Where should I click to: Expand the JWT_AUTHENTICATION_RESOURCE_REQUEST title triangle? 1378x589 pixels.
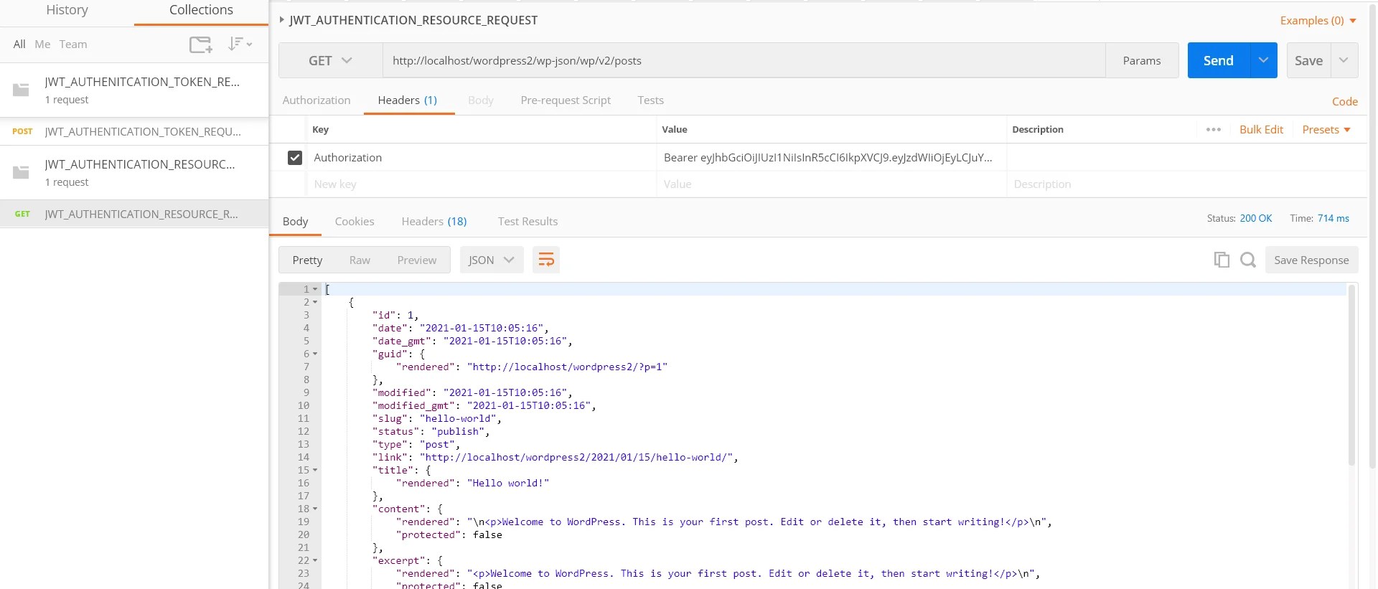click(x=281, y=20)
